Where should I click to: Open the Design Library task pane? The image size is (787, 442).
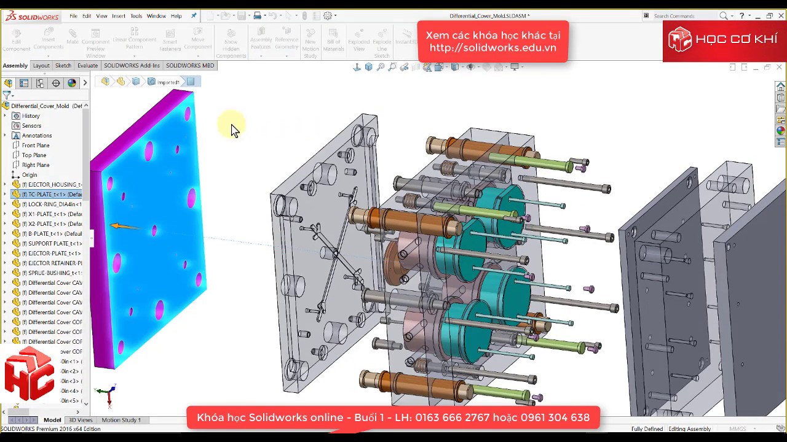pos(780,98)
